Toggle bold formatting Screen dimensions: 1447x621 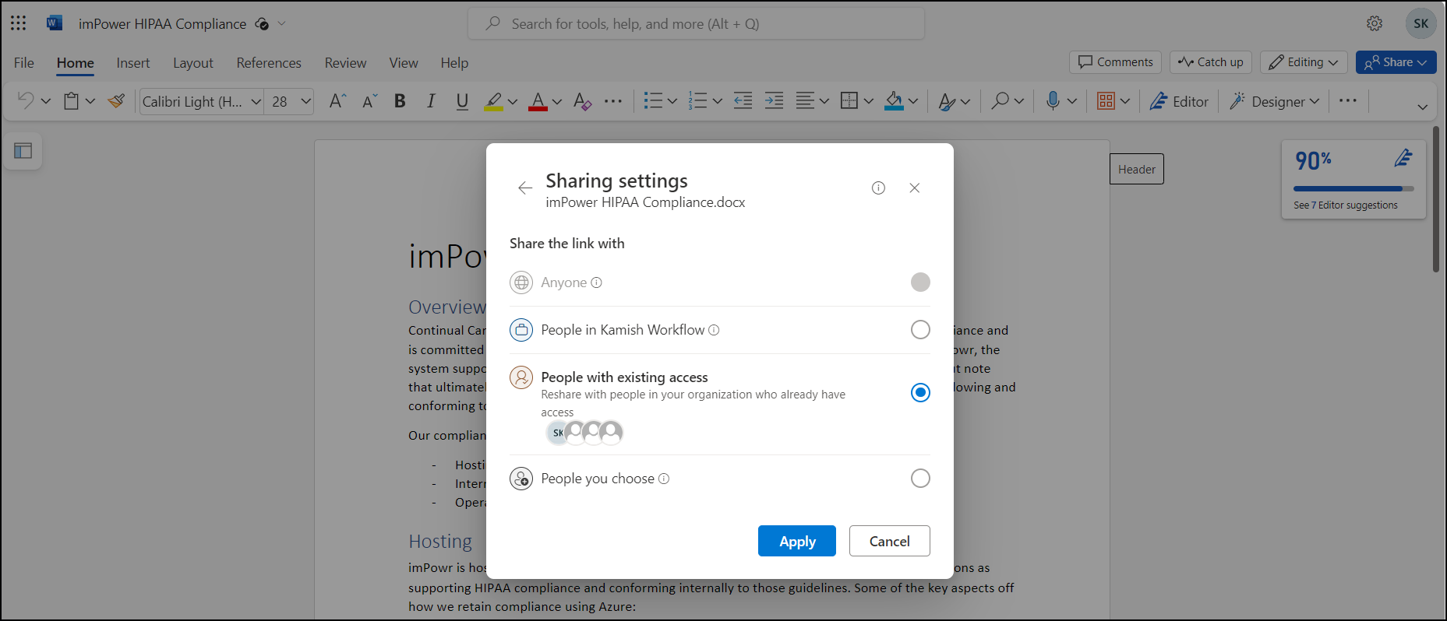point(400,101)
